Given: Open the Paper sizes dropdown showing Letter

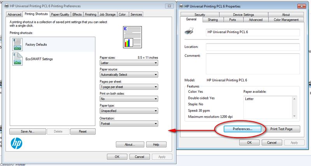Looking at the screenshot, I should [129, 63].
